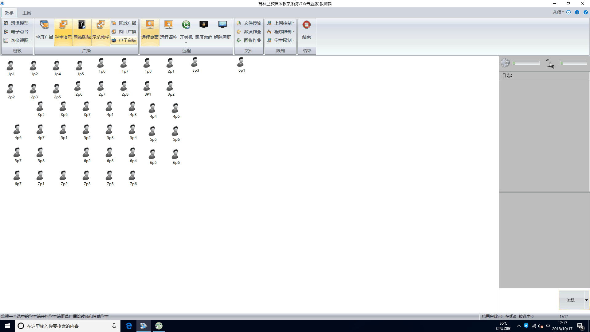This screenshot has width=590, height=332.
Task: Show hidden tray icons chevron
Action: click(519, 326)
